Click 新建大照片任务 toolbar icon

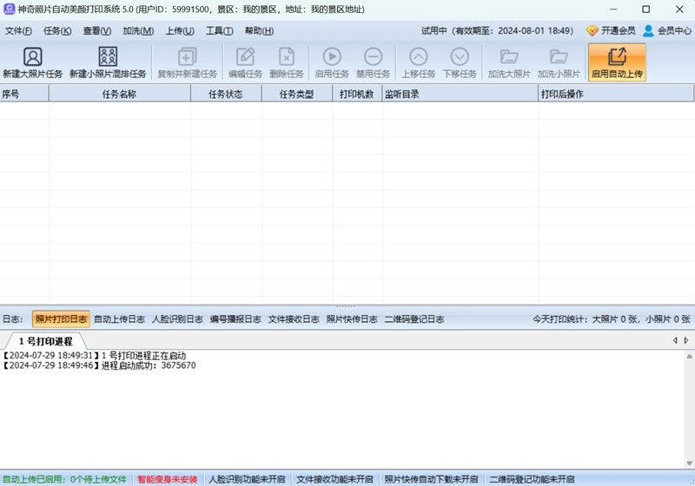pos(33,57)
